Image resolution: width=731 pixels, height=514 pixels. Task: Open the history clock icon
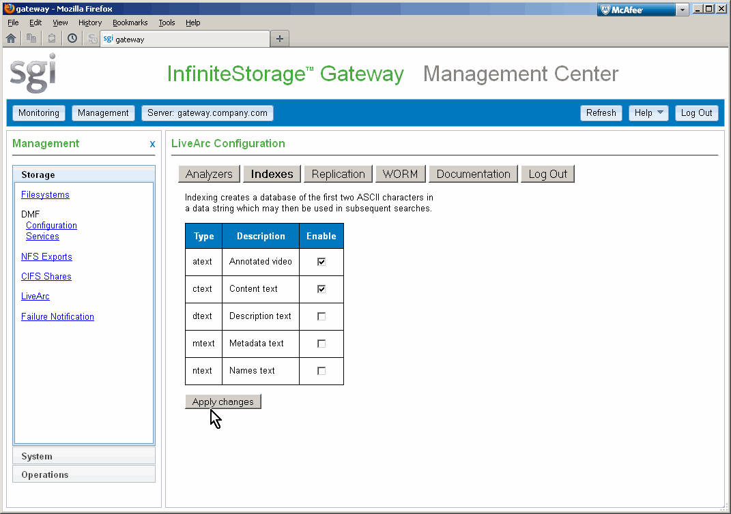(x=72, y=39)
